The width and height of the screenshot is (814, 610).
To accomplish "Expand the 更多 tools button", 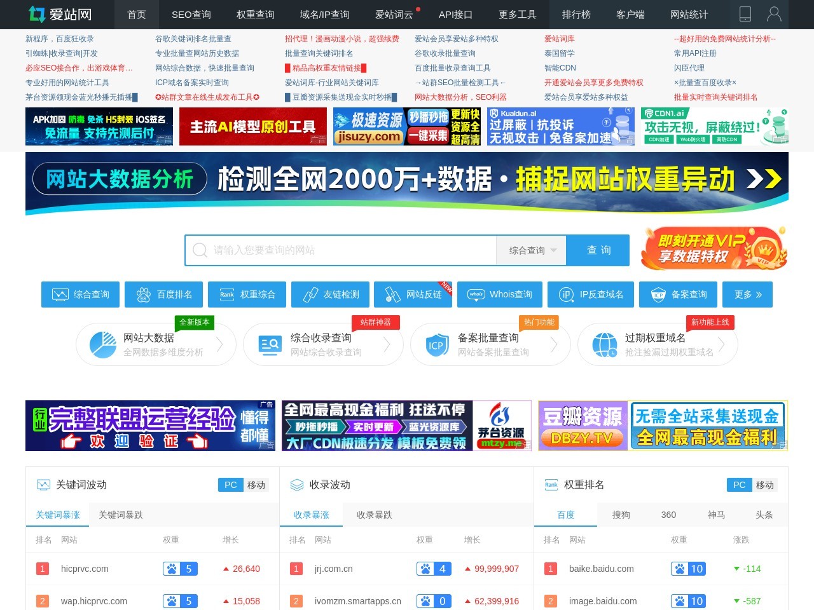I will click(x=747, y=294).
